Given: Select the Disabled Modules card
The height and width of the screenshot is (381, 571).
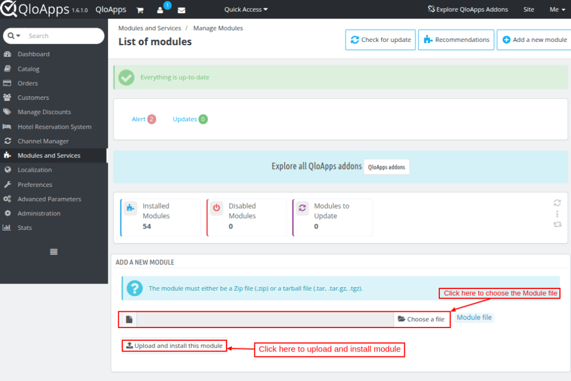Looking at the screenshot, I should (x=246, y=218).
